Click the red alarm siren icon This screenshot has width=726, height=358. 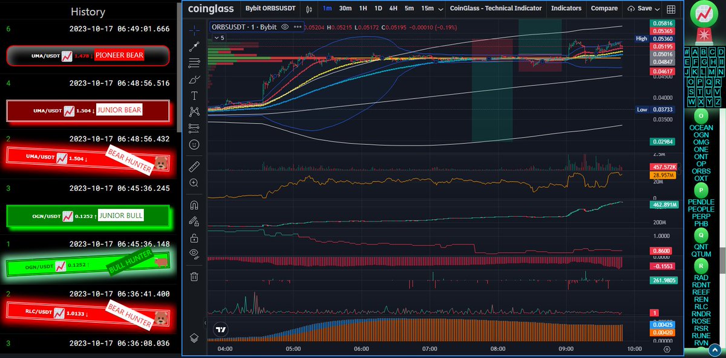[703, 36]
